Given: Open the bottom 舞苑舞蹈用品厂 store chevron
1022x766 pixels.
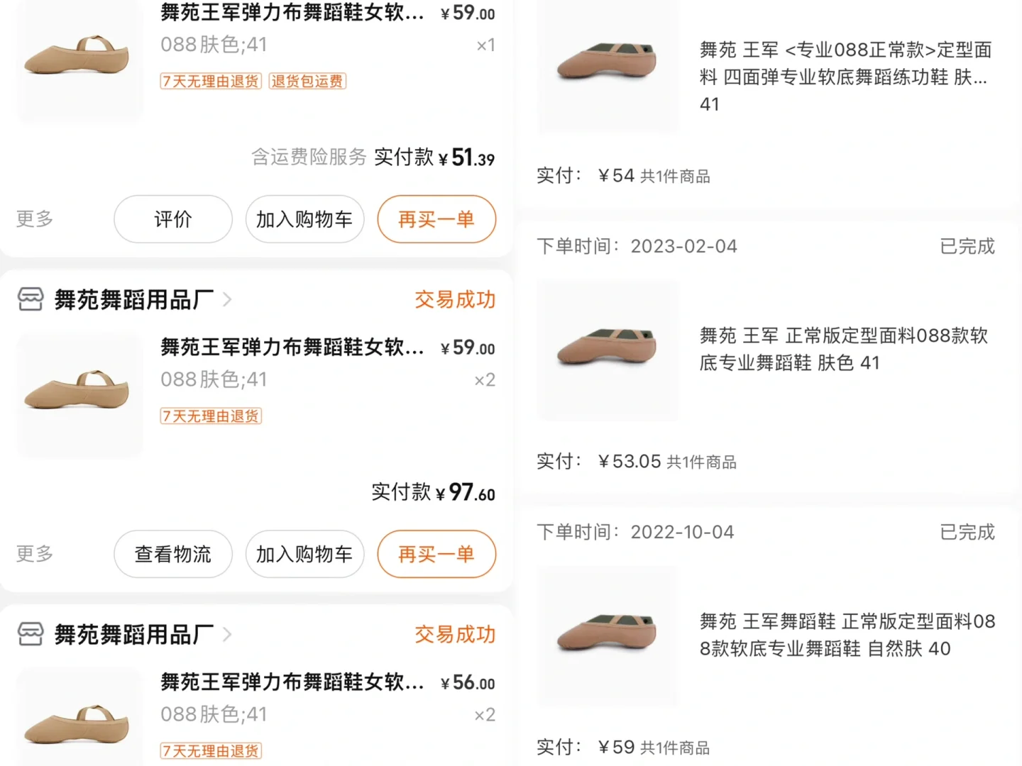Looking at the screenshot, I should [227, 634].
